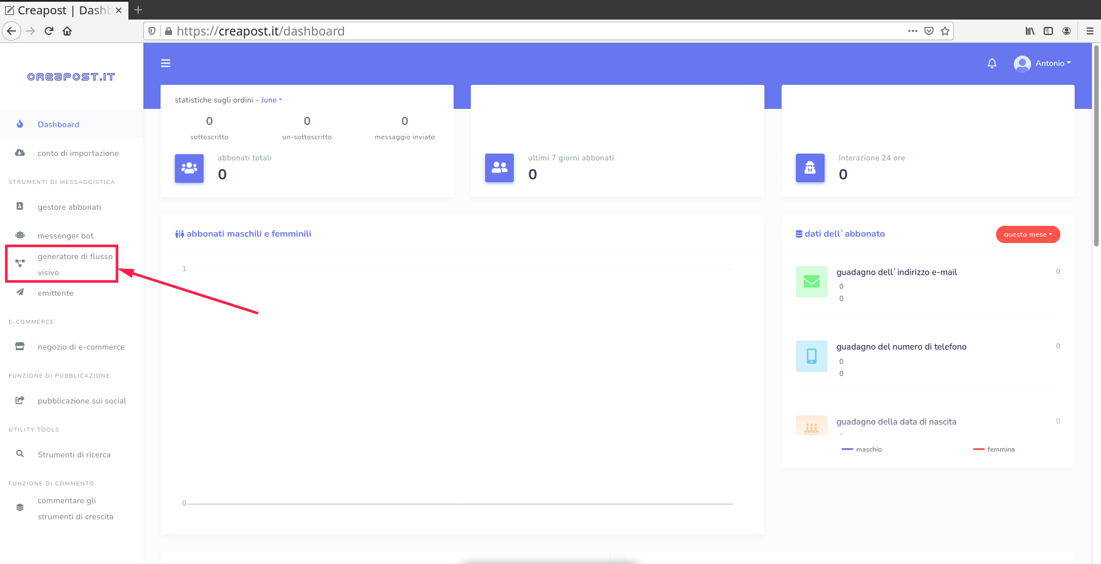Toggle the maschio legend in the chart

[x=862, y=449]
